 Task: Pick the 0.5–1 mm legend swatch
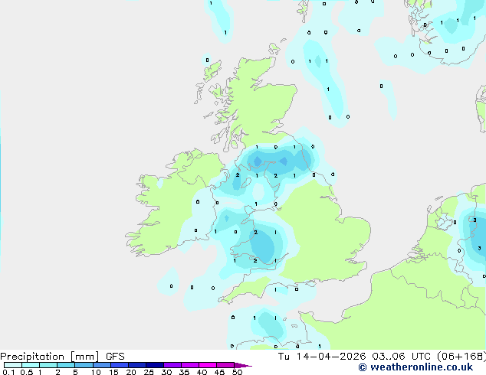click(x=31, y=365)
